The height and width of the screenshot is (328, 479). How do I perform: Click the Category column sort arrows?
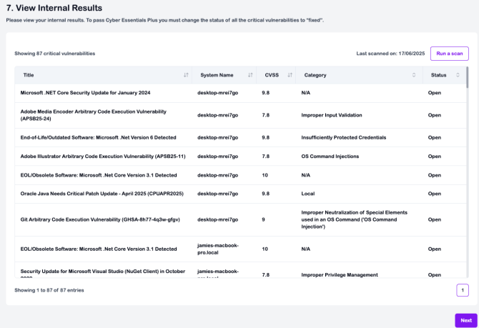click(x=414, y=75)
